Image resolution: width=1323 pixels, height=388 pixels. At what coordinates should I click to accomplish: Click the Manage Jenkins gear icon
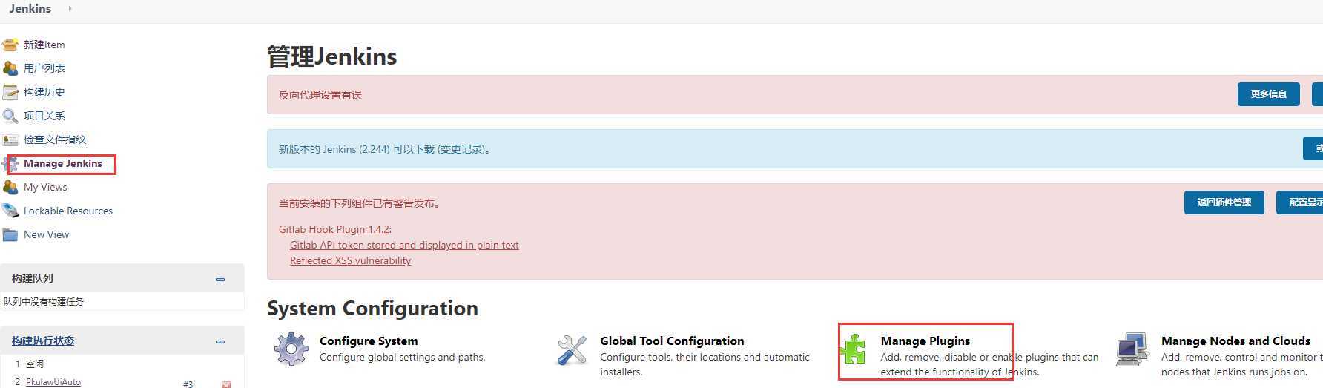pos(10,163)
